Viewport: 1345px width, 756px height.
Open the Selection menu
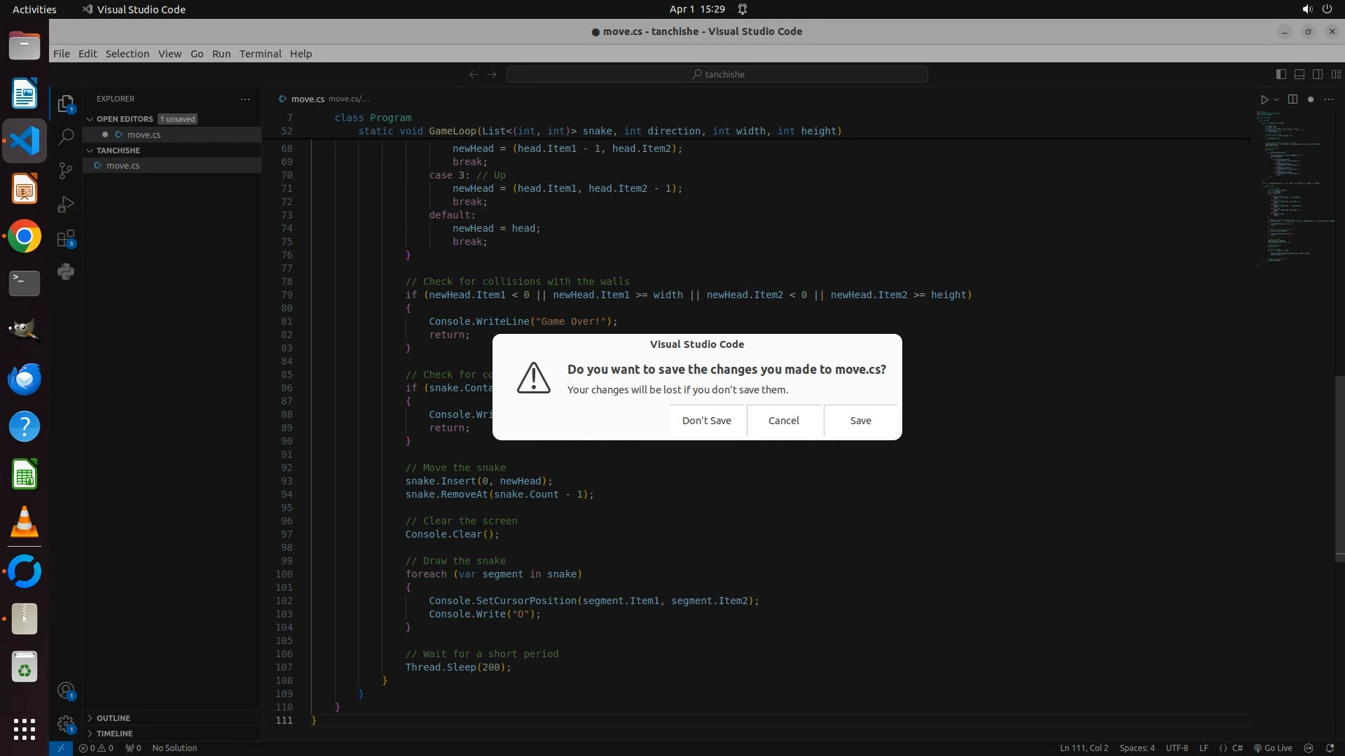(127, 54)
